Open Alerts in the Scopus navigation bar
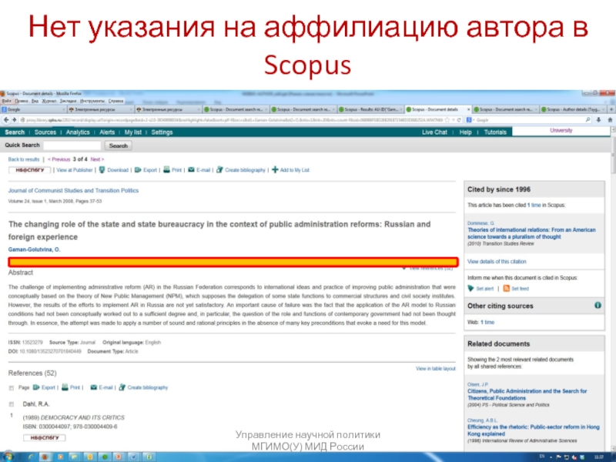The image size is (616, 462). pyautogui.click(x=107, y=132)
